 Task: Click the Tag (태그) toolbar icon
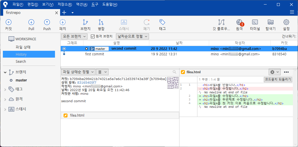point(162,22)
